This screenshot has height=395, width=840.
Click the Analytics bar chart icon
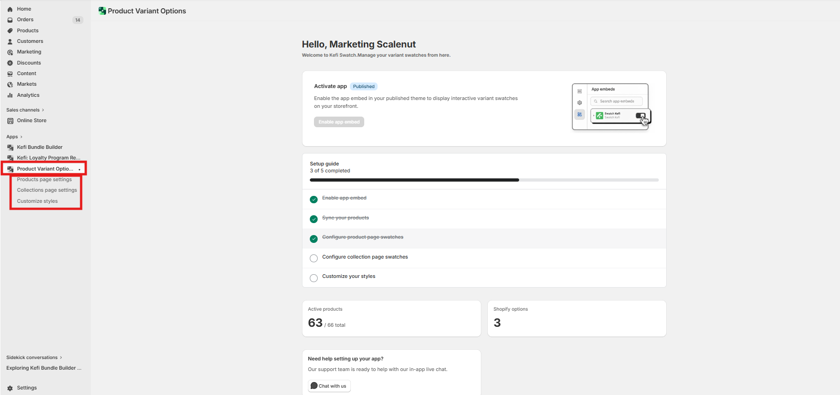[10, 95]
